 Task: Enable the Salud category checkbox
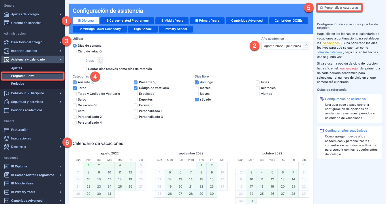coord(75,99)
